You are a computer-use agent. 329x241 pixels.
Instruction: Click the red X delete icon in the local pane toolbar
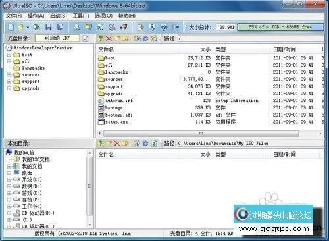click(117, 144)
